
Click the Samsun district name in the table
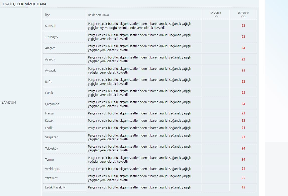coord(51,26)
